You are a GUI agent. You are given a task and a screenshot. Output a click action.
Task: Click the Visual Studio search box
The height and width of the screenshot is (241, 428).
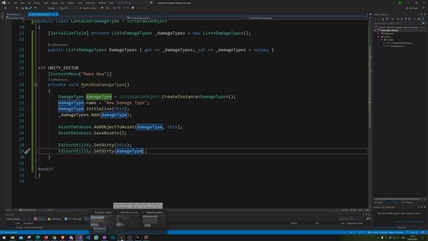pos(134,3)
